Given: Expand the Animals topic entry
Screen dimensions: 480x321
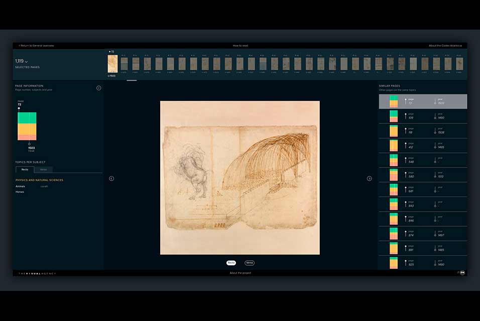Looking at the screenshot, I should (x=20, y=186).
